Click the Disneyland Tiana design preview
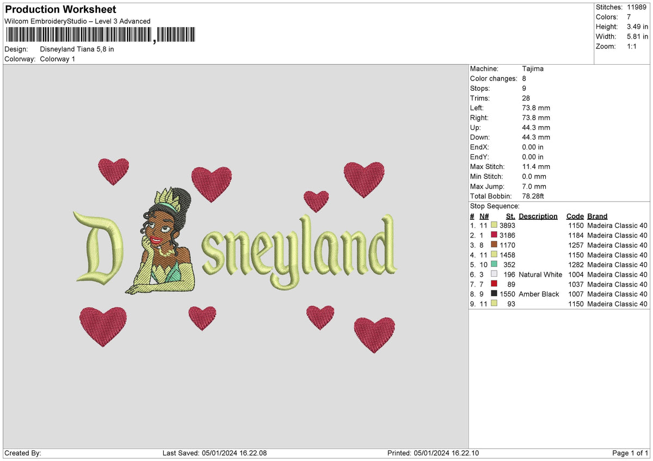The image size is (653, 461). (x=235, y=255)
